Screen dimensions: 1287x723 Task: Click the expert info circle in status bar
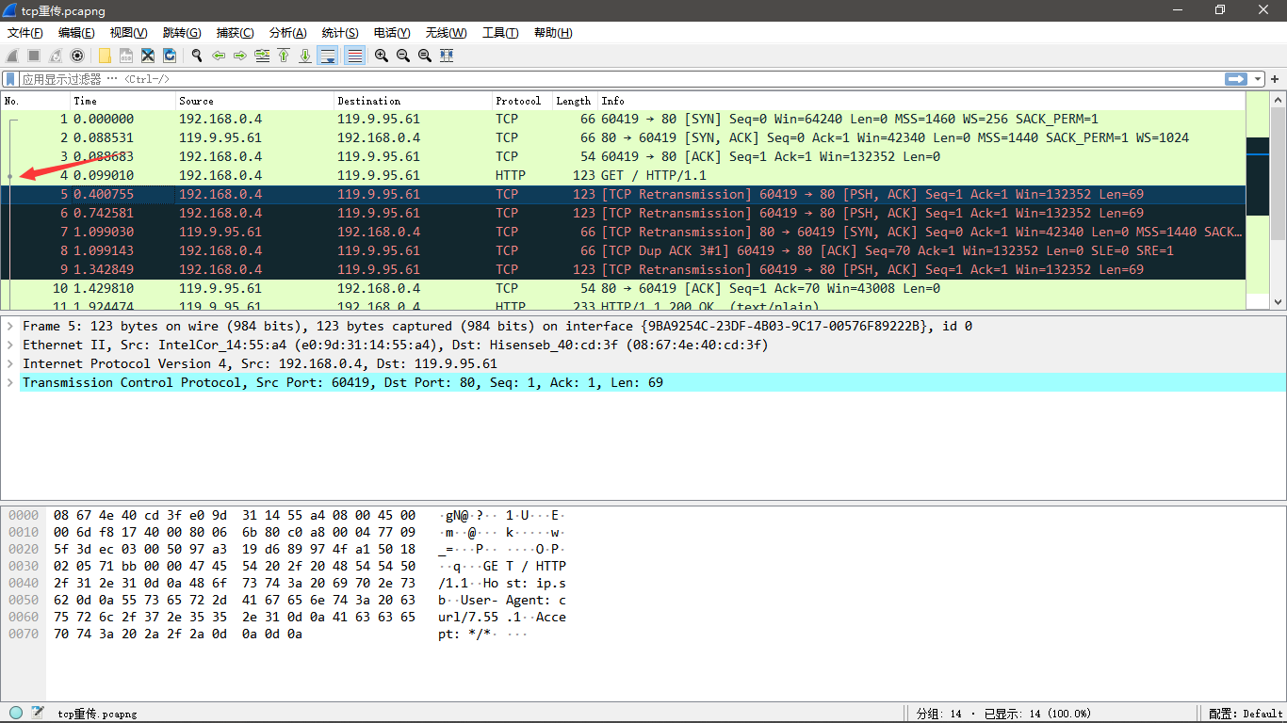(16, 713)
